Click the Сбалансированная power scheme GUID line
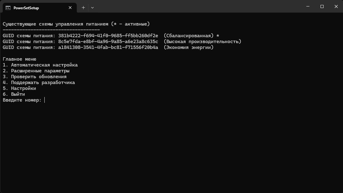The image size is (343, 193). tap(111, 36)
